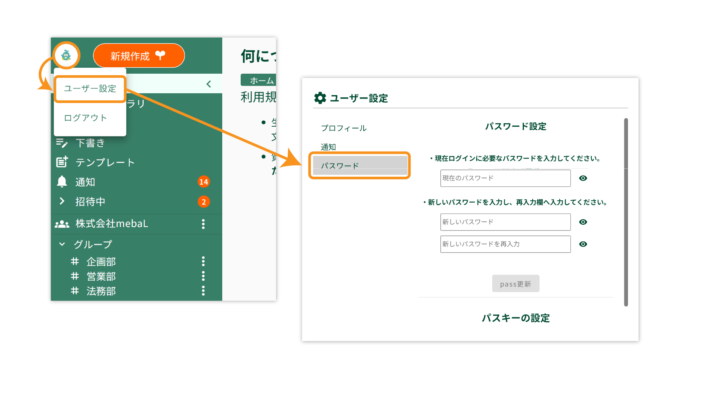Collapse the グループ section
Screen dimensions: 722x406
62,244
